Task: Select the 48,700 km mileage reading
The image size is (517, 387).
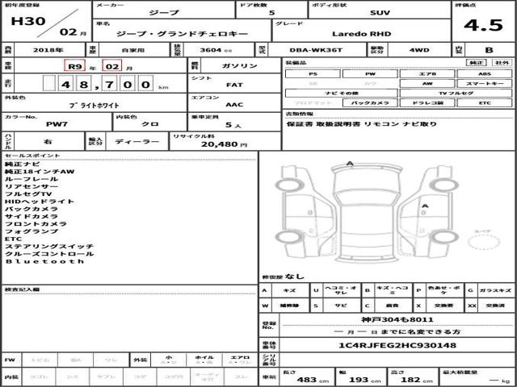Action: point(106,85)
